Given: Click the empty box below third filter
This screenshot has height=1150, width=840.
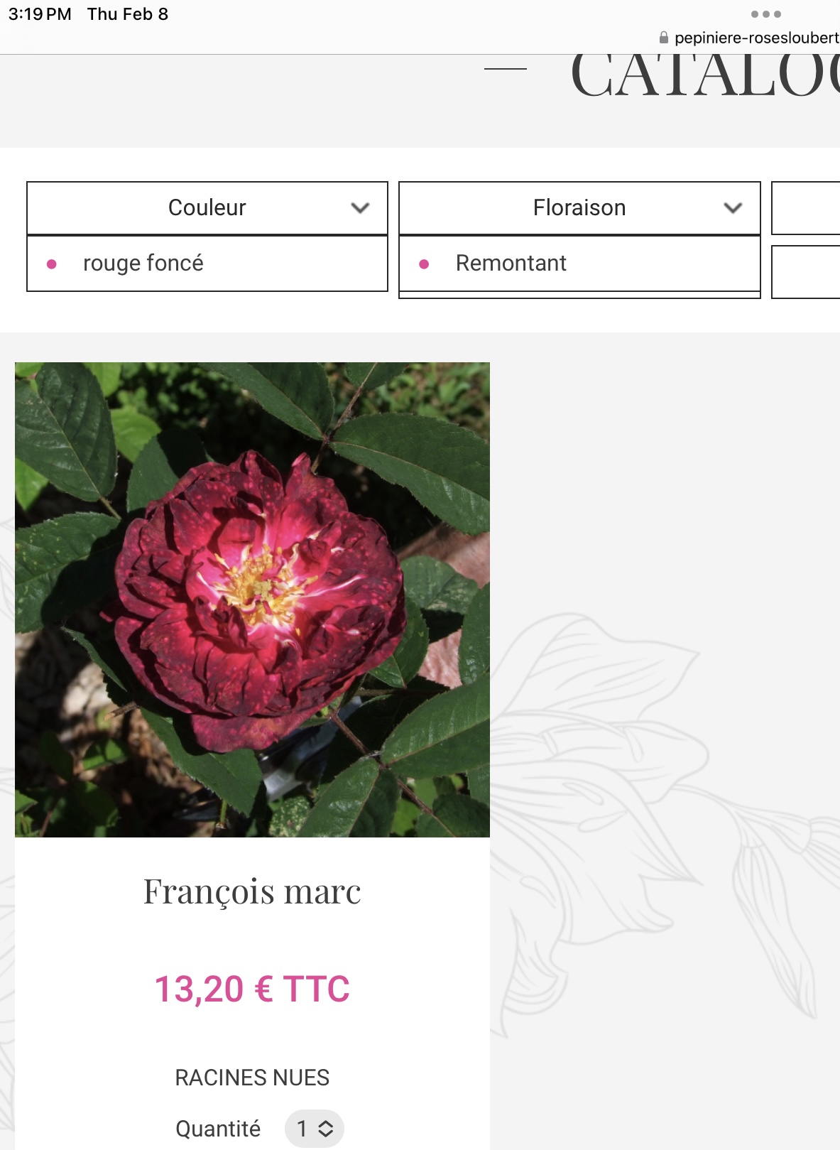Looking at the screenshot, I should tap(806, 272).
